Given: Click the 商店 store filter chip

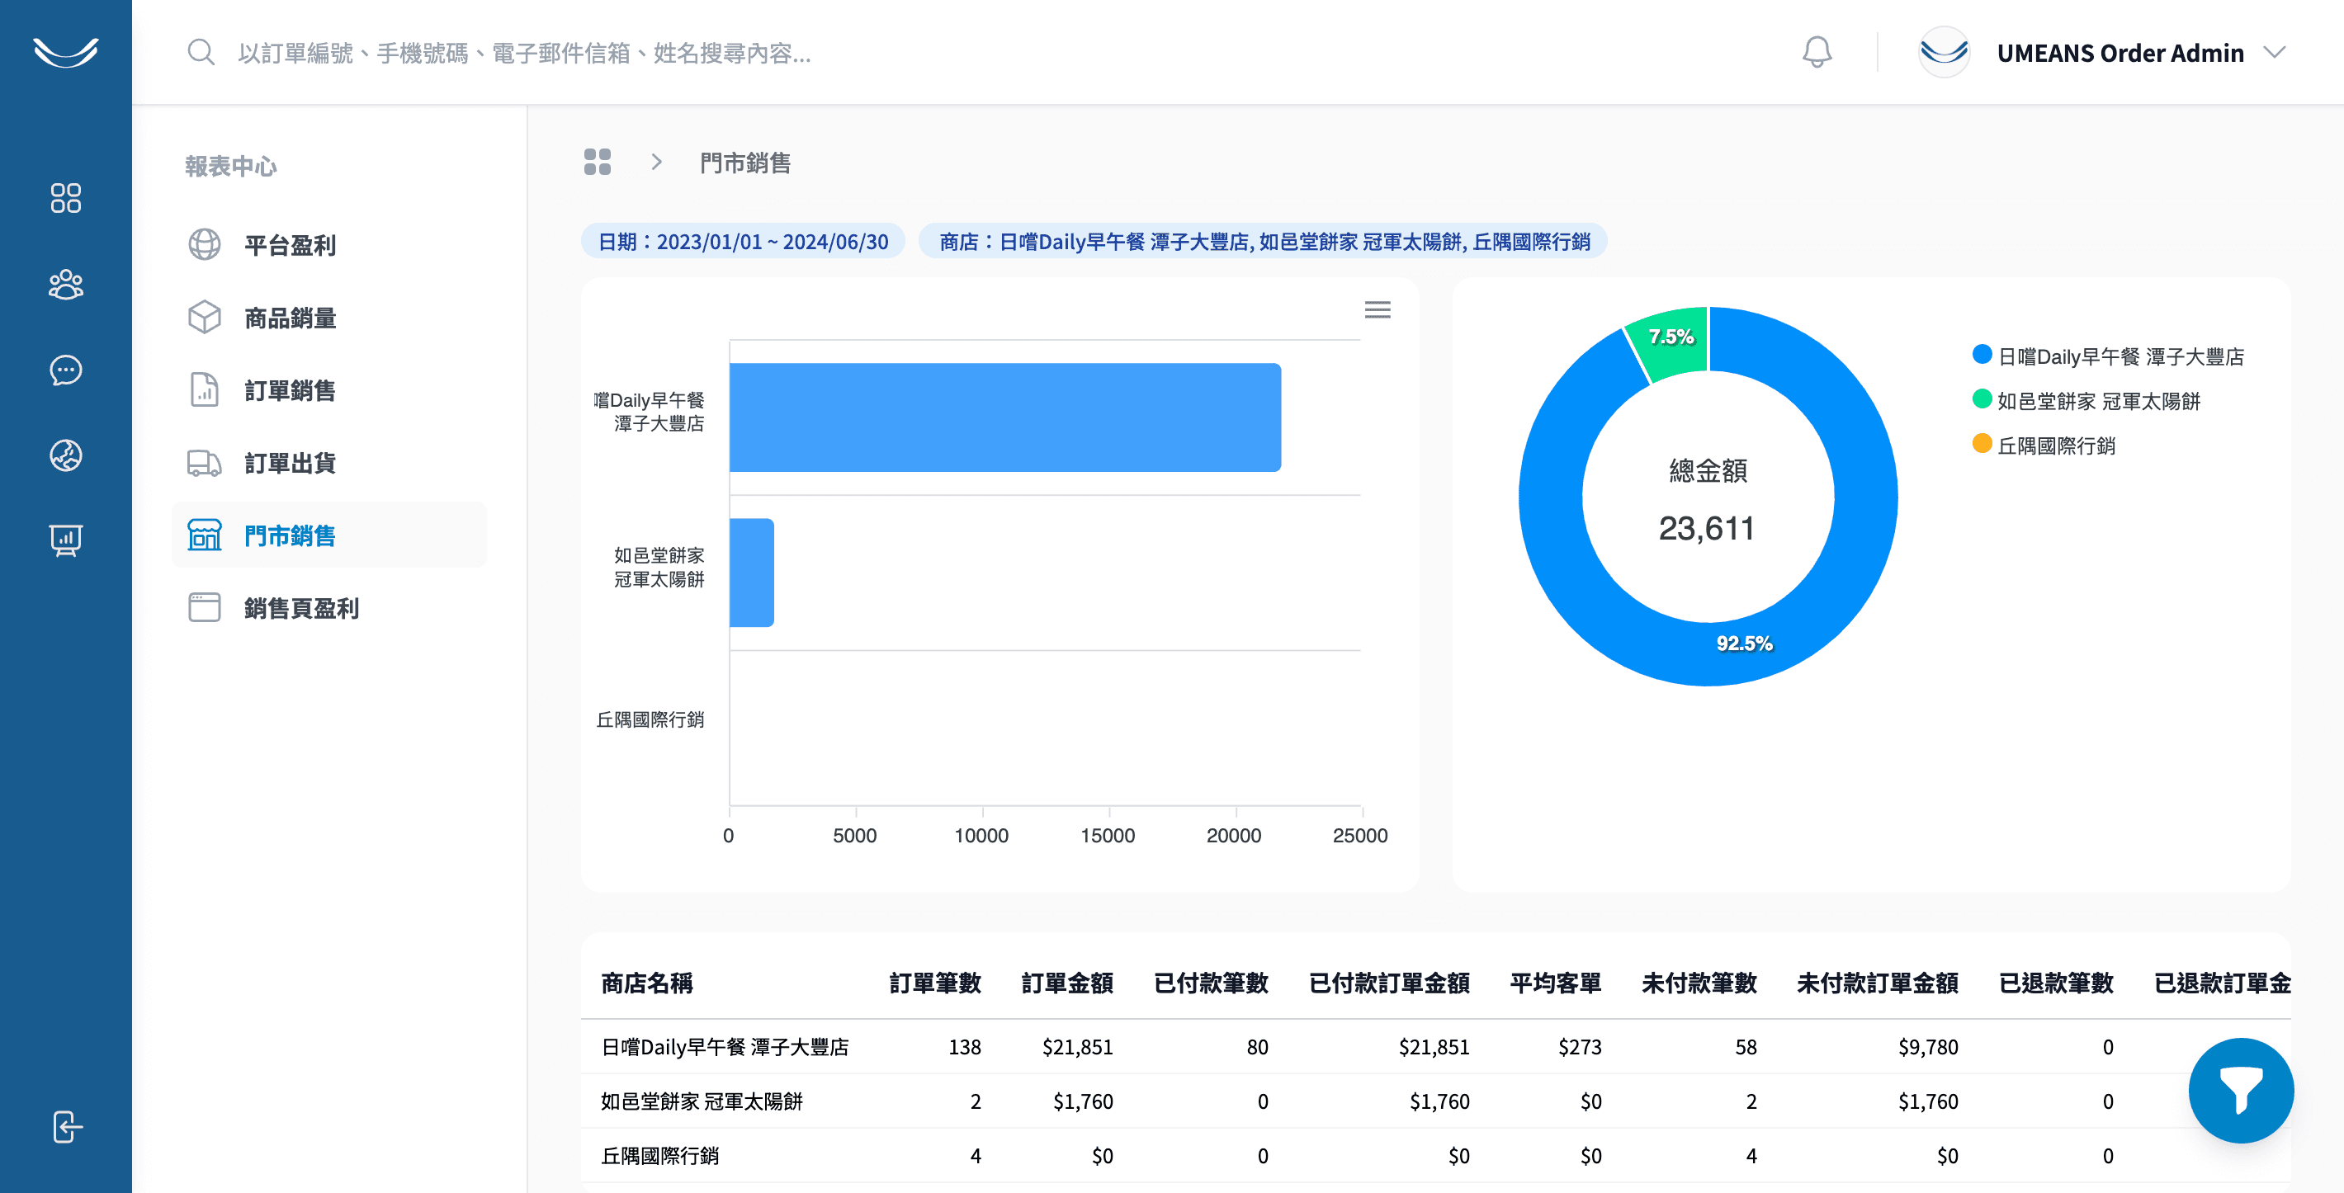Looking at the screenshot, I should [1263, 241].
